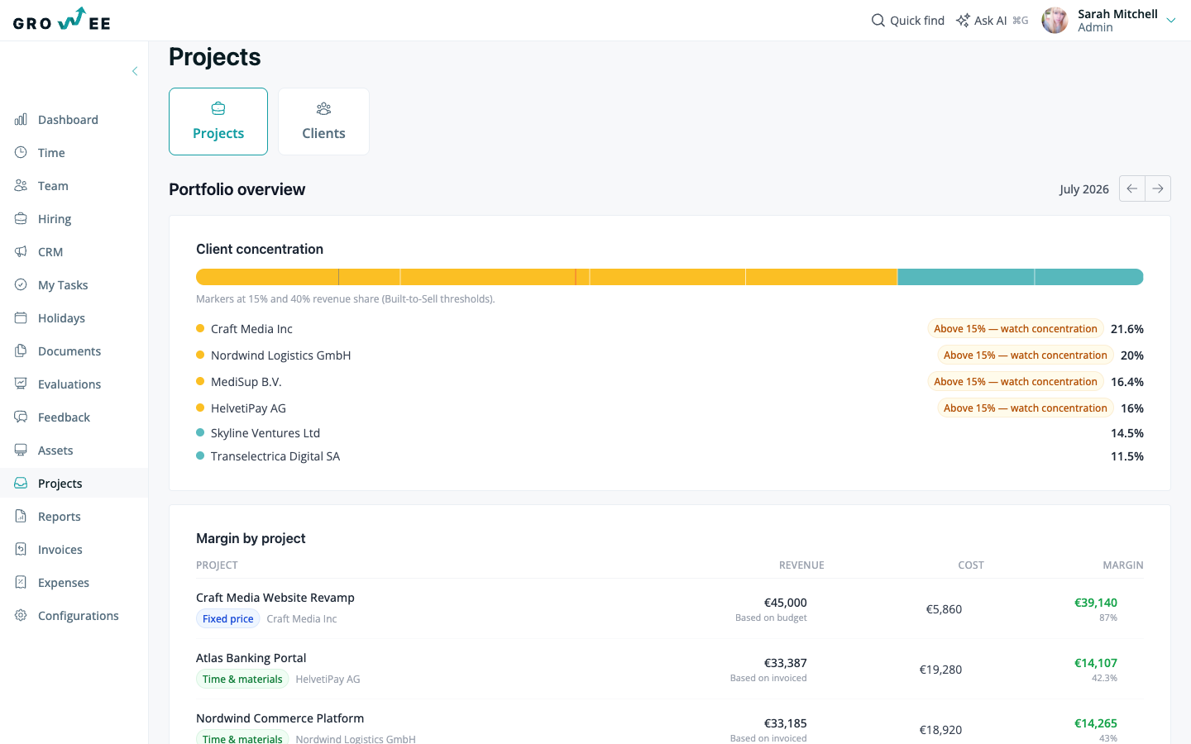The height and width of the screenshot is (744, 1191).
Task: Click the Hiring briefcase icon
Action: click(x=21, y=219)
